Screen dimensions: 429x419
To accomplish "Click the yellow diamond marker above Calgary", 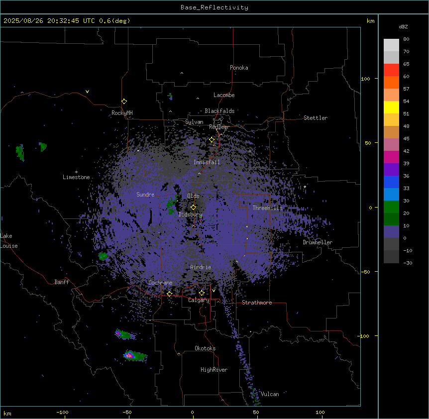I will (202, 293).
